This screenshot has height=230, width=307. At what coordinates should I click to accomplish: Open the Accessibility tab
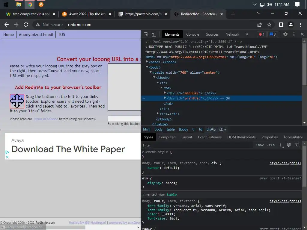293,137
